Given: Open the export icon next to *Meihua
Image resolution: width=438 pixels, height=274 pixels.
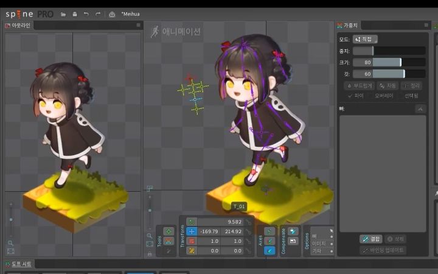Looking at the screenshot, I should (112, 14).
